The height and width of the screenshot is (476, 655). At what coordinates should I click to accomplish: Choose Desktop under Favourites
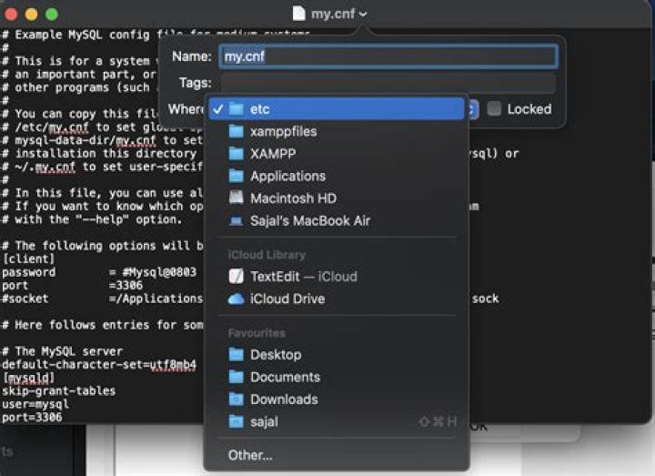(337, 354)
